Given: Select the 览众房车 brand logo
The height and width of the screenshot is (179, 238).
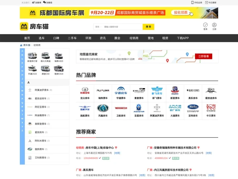Looking at the screenshot, I should pos(85,90).
